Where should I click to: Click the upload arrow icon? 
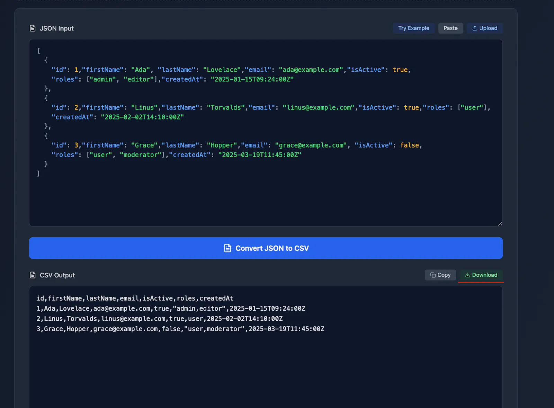point(475,28)
